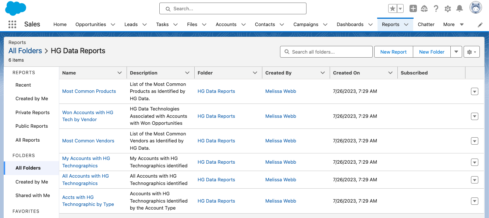
Task: Open the dropdown next to New Folder
Action: (x=456, y=52)
